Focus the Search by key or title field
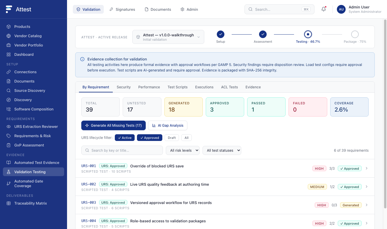387x229 pixels. (122, 150)
